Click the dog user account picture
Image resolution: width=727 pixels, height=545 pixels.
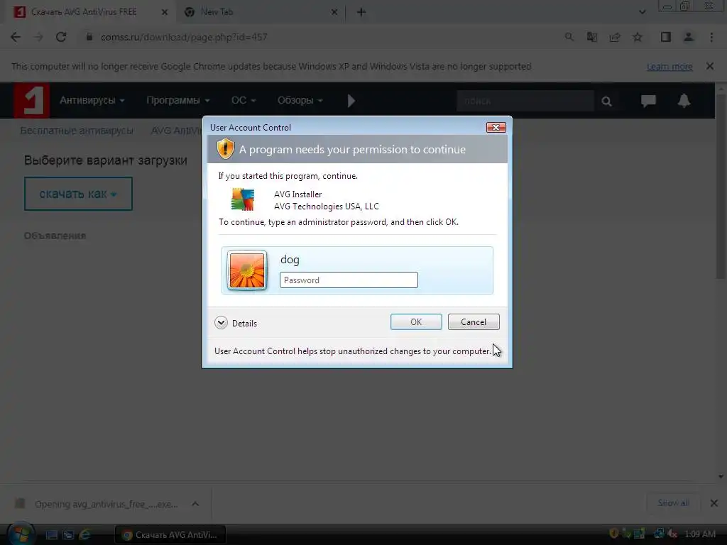247,270
